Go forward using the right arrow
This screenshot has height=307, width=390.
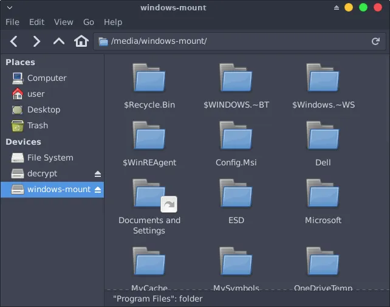point(36,41)
